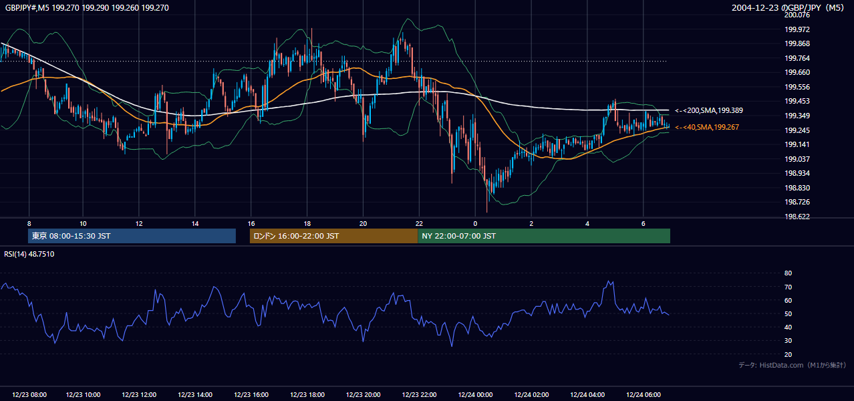Screen dimensions: 854x401
Task: Click RSI scale value 40
Action: 789,327
